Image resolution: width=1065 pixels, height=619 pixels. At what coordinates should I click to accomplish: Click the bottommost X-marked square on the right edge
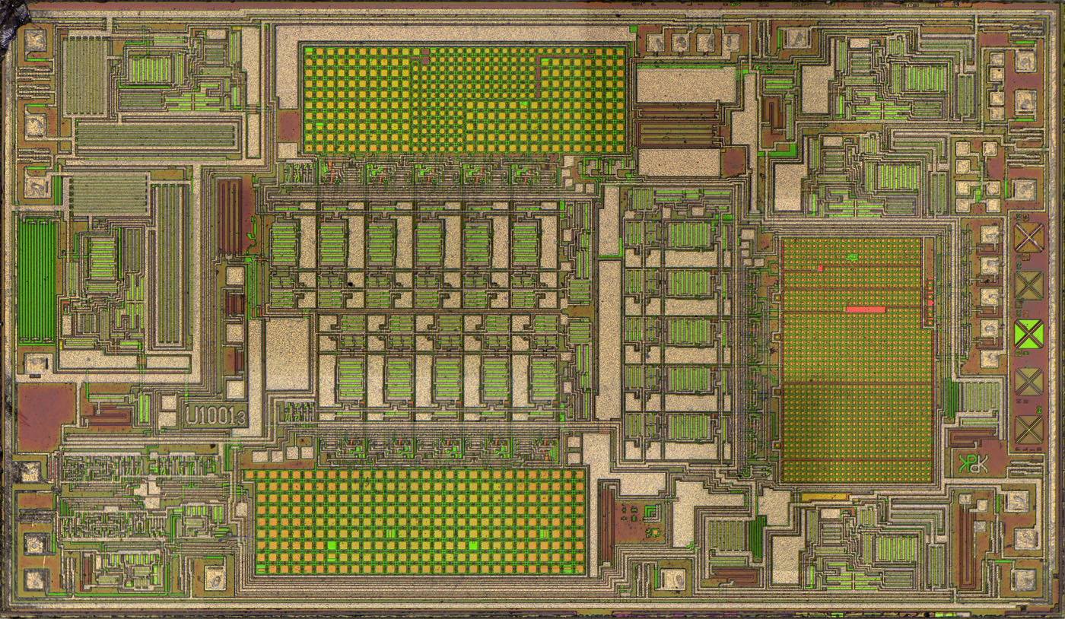[1028, 429]
